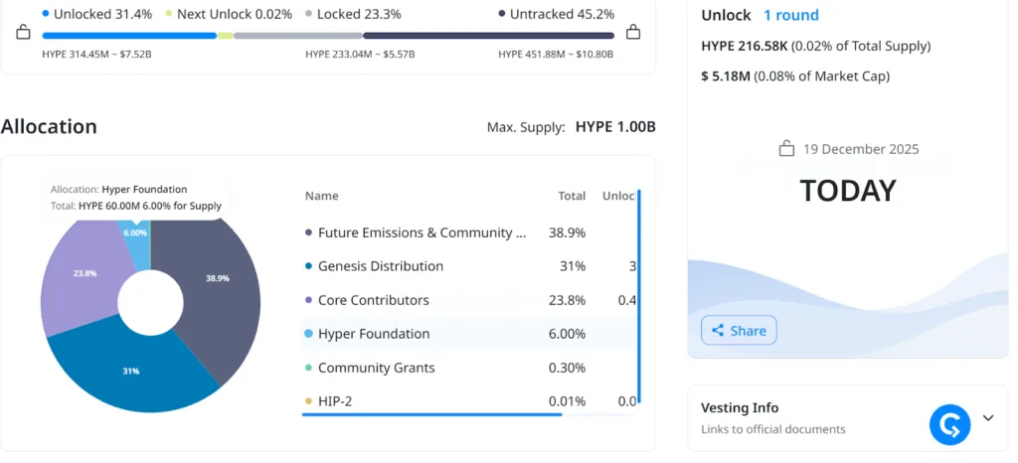1018x463 pixels.
Task: Expand the Vesting Info section chevron
Action: point(988,418)
